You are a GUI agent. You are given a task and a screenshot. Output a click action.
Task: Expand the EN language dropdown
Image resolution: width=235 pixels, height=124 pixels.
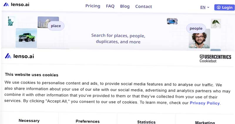tap(204, 7)
